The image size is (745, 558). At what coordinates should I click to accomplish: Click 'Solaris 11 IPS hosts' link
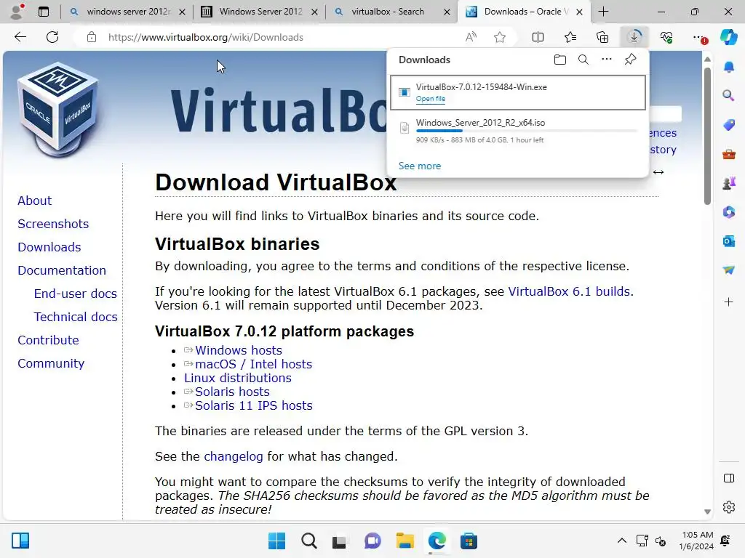(254, 405)
